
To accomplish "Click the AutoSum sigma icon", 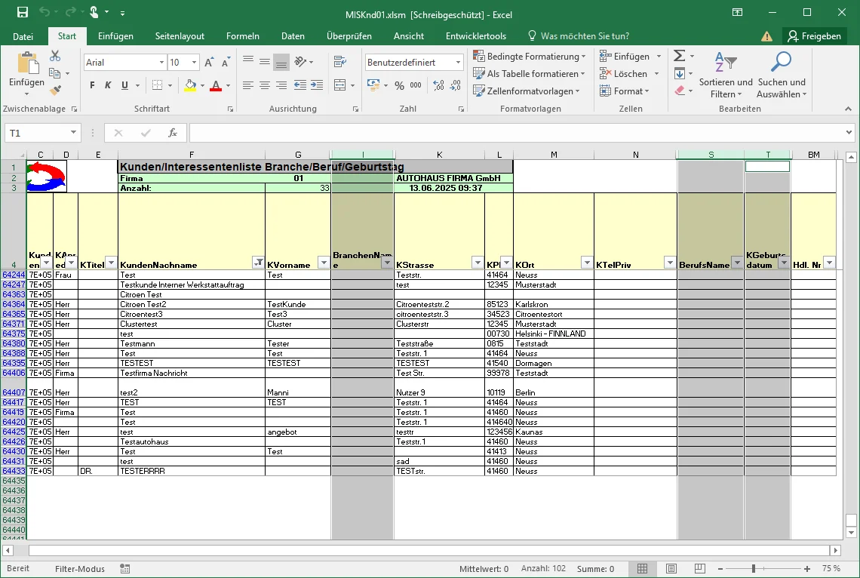I will [679, 56].
